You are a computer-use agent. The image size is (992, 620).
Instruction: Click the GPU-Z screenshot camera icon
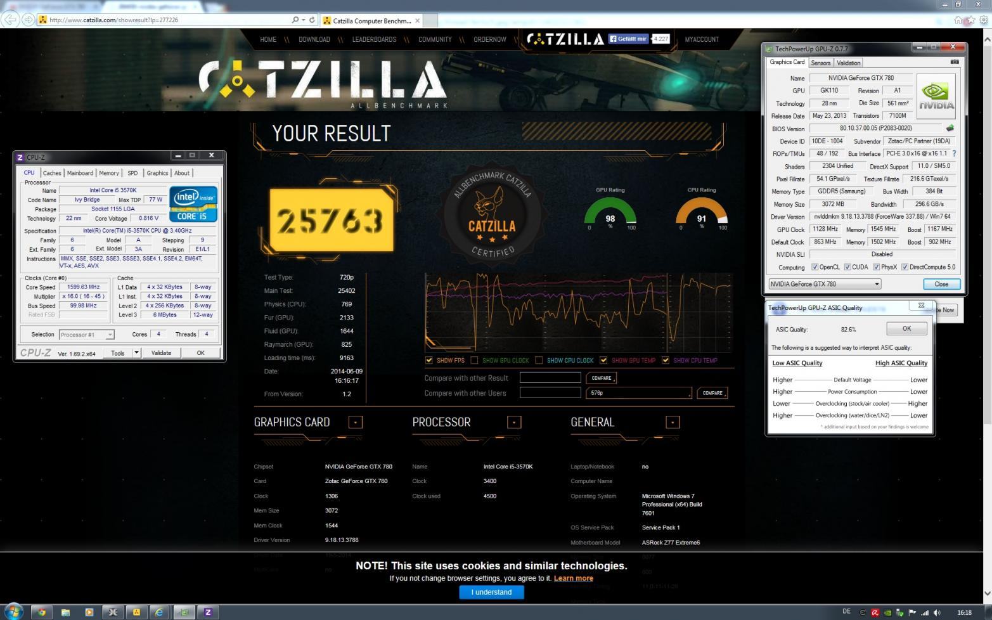click(x=955, y=62)
